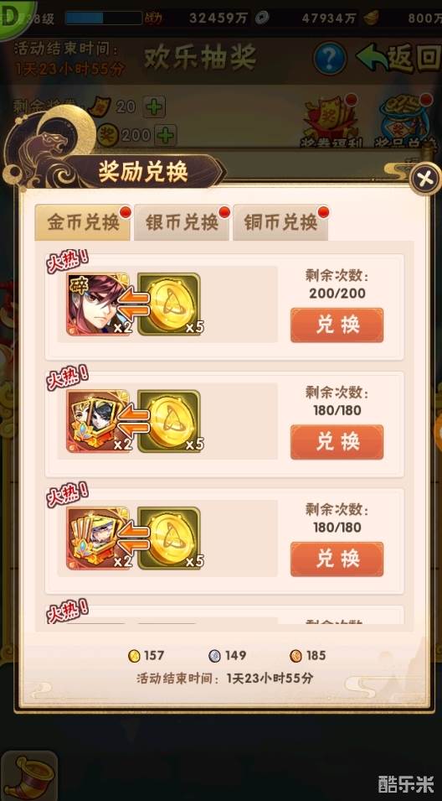Screen dimensions: 442x801
Task: Click the blue question mark help icon
Action: coord(330,58)
